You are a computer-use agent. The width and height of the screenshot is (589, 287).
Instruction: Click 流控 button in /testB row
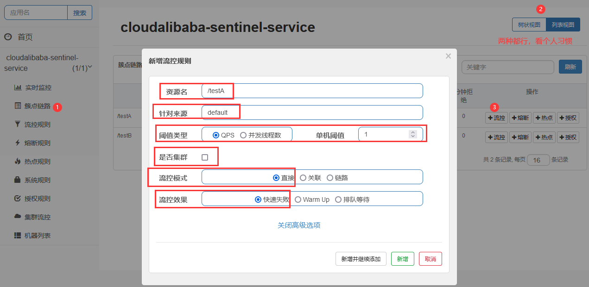[497, 137]
